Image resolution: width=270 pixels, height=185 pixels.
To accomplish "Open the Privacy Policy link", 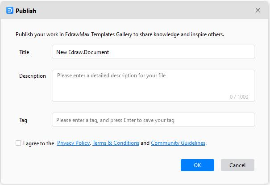I will 73,143.
